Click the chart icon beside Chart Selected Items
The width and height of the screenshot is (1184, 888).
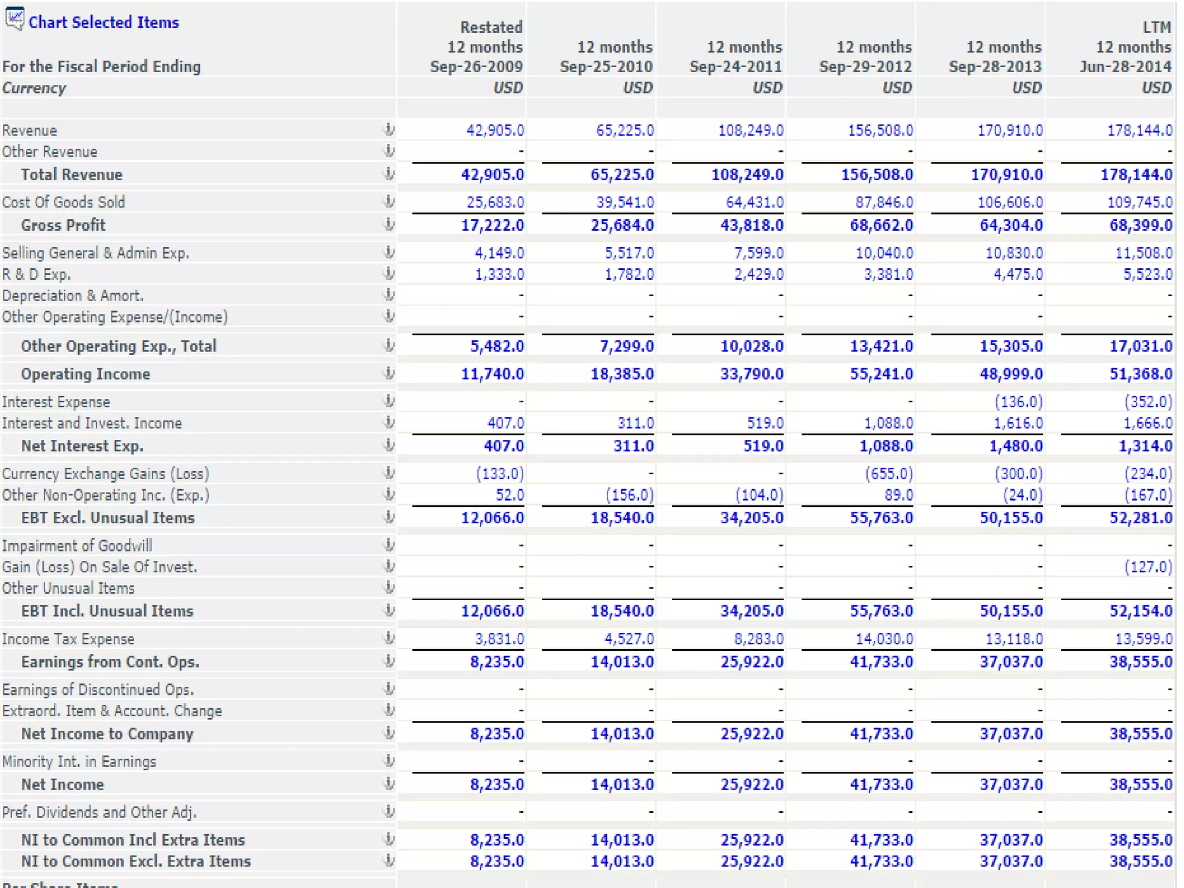pos(14,20)
